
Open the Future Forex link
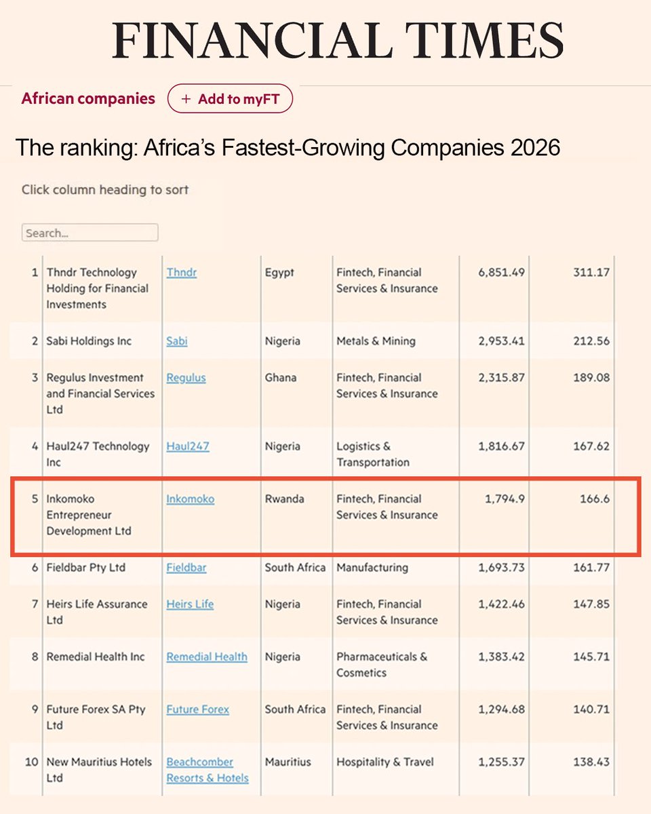point(198,709)
